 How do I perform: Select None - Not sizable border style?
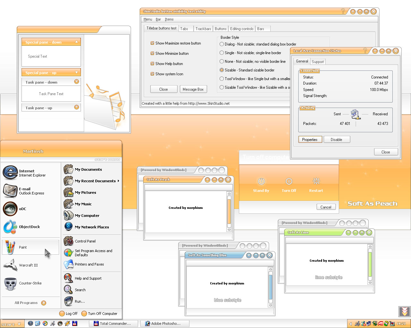(222, 61)
